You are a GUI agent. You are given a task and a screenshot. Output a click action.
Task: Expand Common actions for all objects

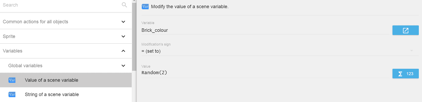click(x=123, y=22)
